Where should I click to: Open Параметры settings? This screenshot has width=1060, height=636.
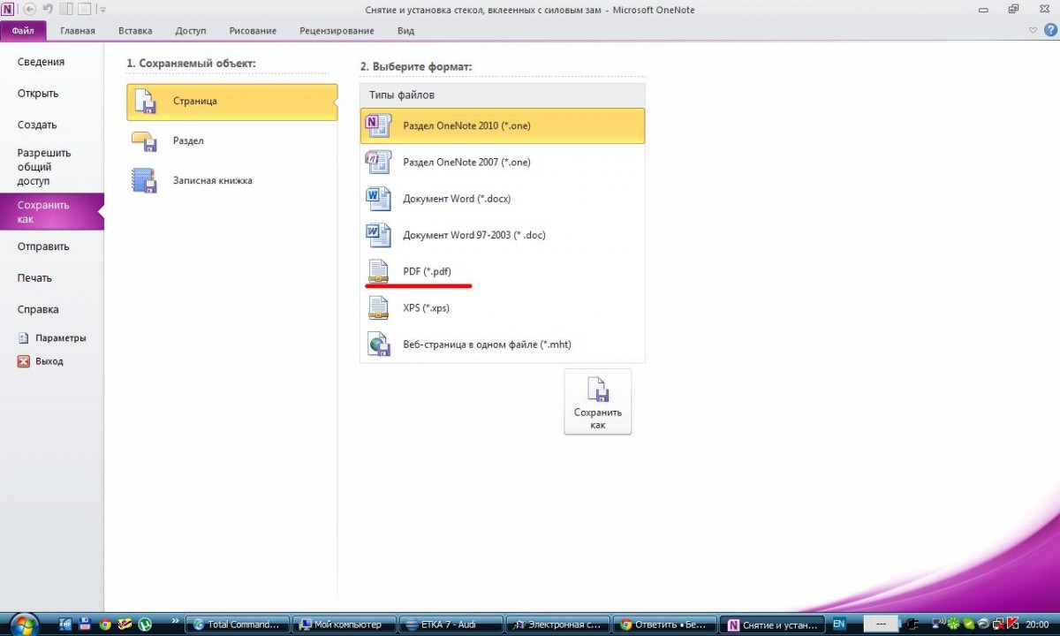[x=52, y=337]
